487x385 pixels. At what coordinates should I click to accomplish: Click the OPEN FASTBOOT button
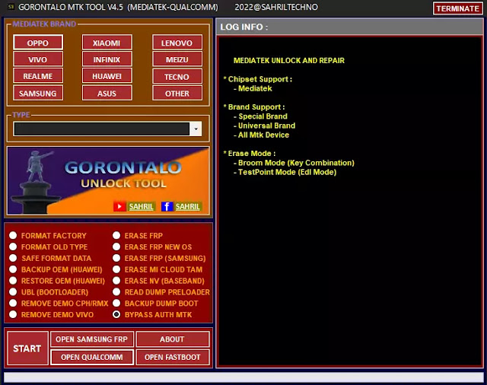click(x=173, y=357)
